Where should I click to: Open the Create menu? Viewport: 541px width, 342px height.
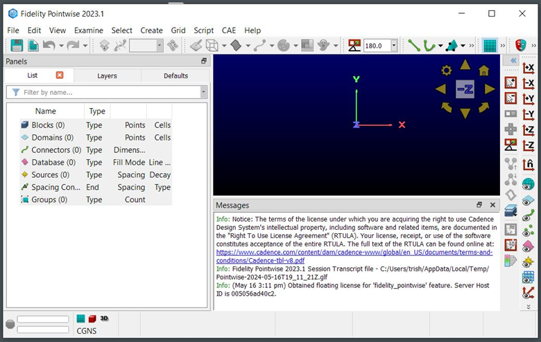(x=151, y=30)
